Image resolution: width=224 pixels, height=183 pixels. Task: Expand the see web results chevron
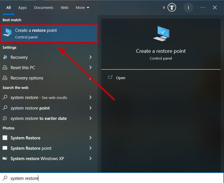[90, 97]
